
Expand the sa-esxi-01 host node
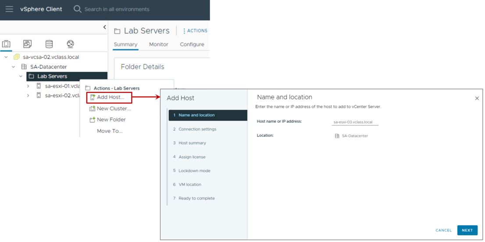[28, 86]
